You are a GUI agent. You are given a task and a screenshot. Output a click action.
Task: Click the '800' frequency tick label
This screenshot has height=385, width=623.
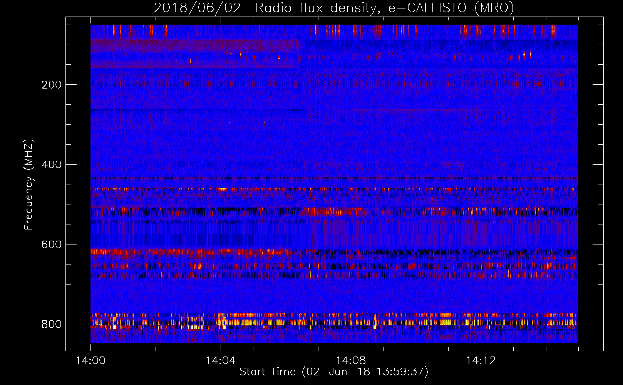coord(52,324)
